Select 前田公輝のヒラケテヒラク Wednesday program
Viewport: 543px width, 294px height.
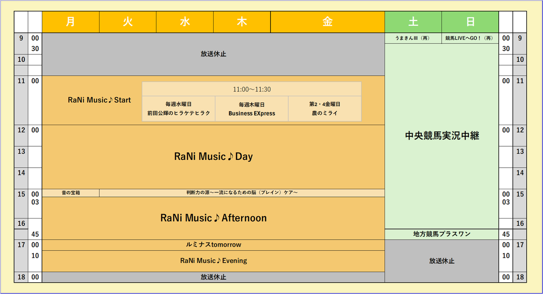coord(179,108)
